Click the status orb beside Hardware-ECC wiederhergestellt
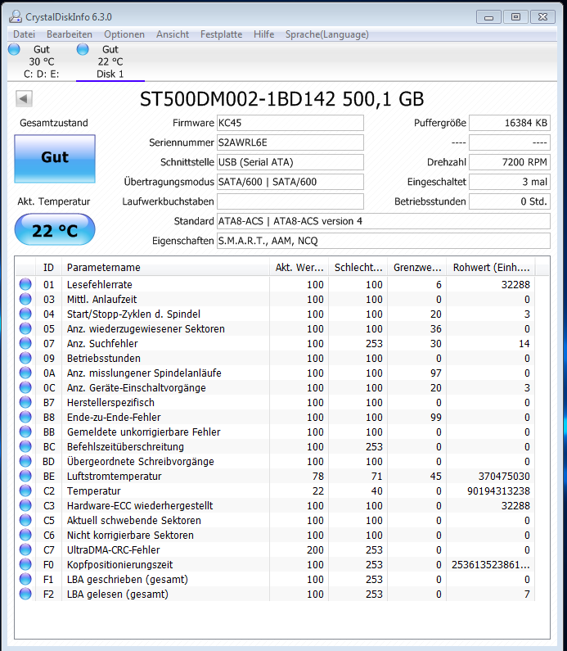The width and height of the screenshot is (567, 651). coord(25,505)
